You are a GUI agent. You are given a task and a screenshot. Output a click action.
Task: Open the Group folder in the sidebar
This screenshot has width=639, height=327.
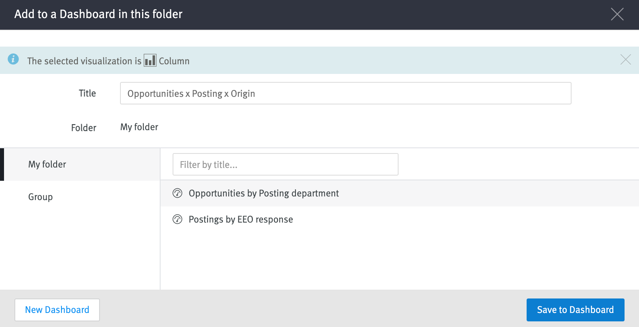click(40, 197)
